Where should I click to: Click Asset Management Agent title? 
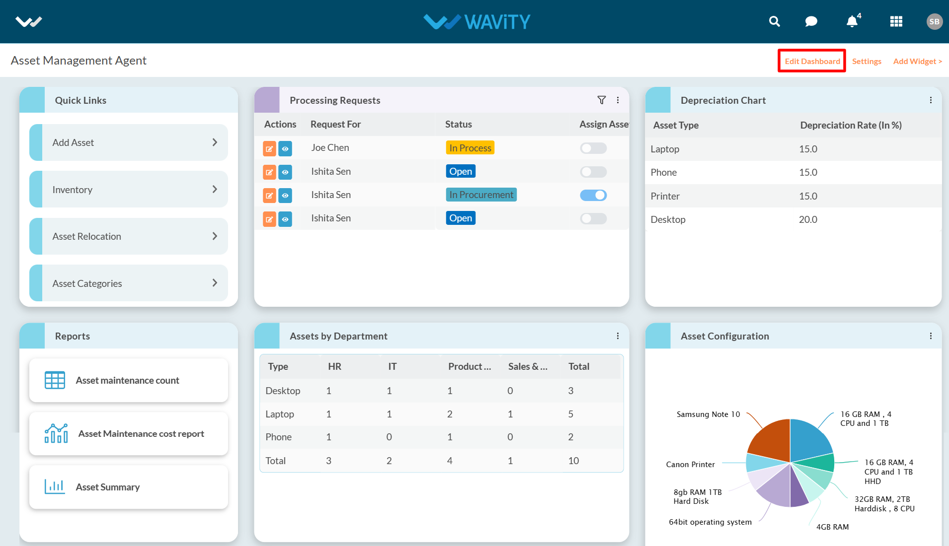pos(79,60)
